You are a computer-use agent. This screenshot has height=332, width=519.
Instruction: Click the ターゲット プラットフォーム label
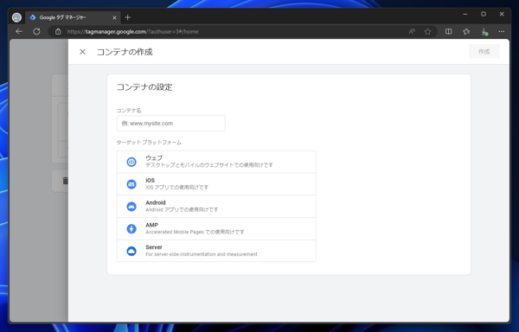[149, 143]
